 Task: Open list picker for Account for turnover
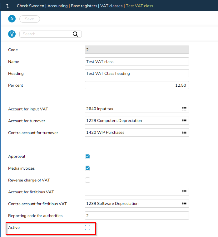184,121
